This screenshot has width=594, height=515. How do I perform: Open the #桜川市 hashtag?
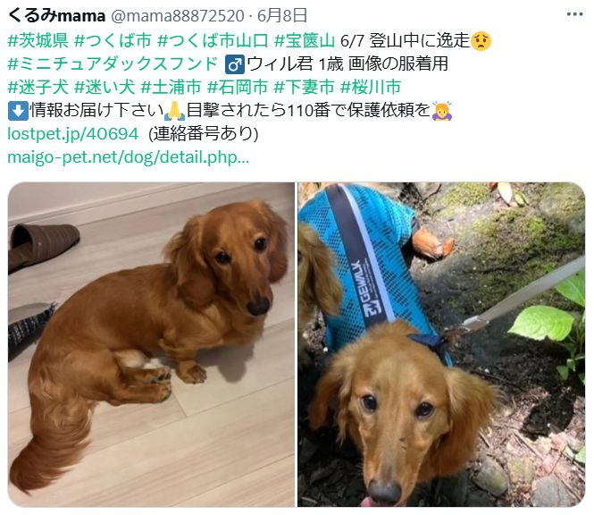[371, 88]
